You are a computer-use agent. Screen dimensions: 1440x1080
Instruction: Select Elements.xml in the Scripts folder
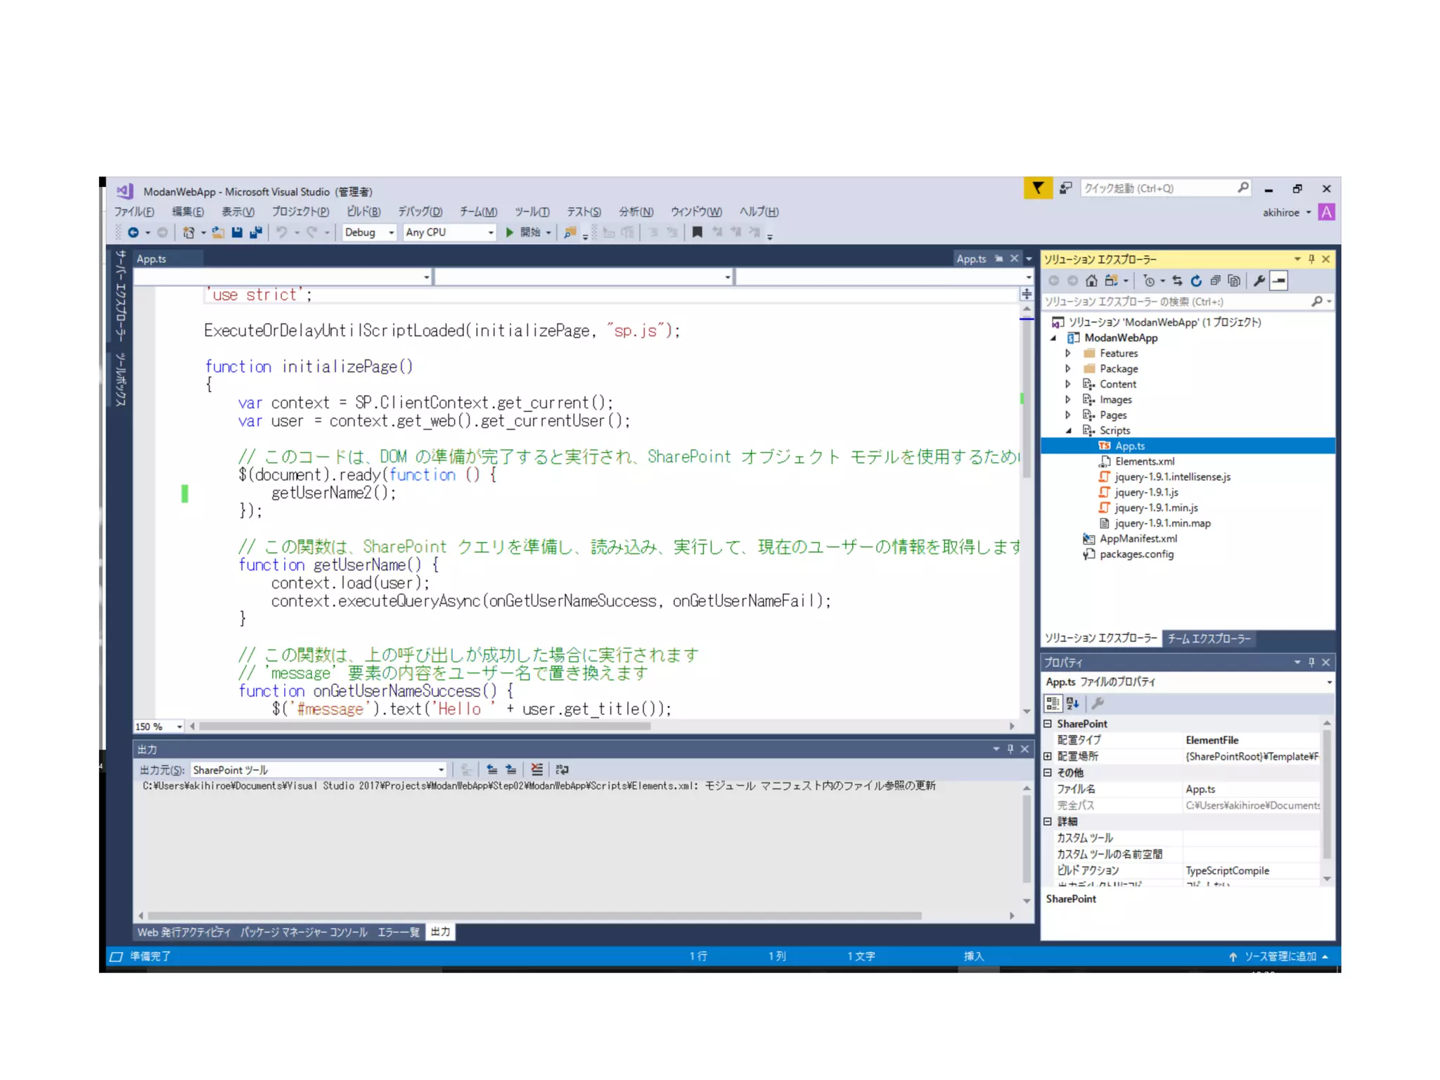click(x=1144, y=462)
